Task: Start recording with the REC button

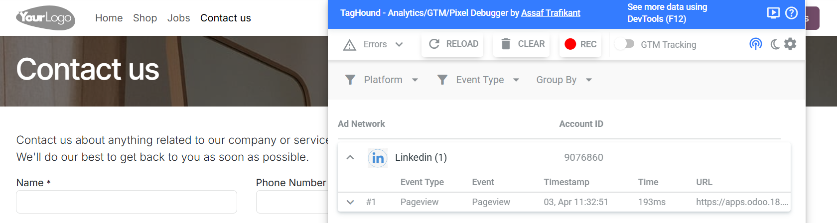Action: [x=580, y=44]
